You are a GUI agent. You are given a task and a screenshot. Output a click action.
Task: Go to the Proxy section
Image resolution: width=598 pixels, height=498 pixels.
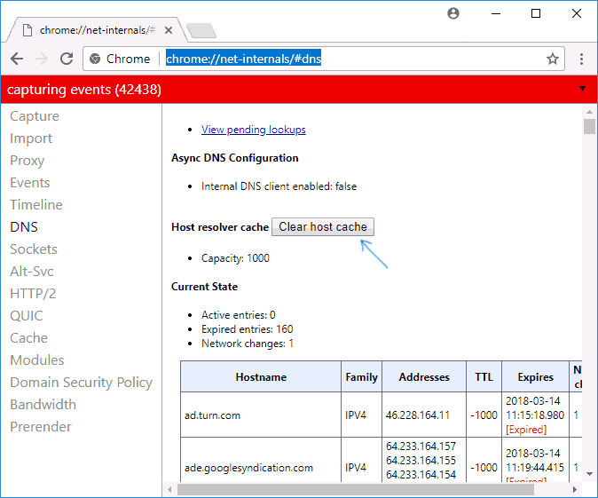coord(28,161)
